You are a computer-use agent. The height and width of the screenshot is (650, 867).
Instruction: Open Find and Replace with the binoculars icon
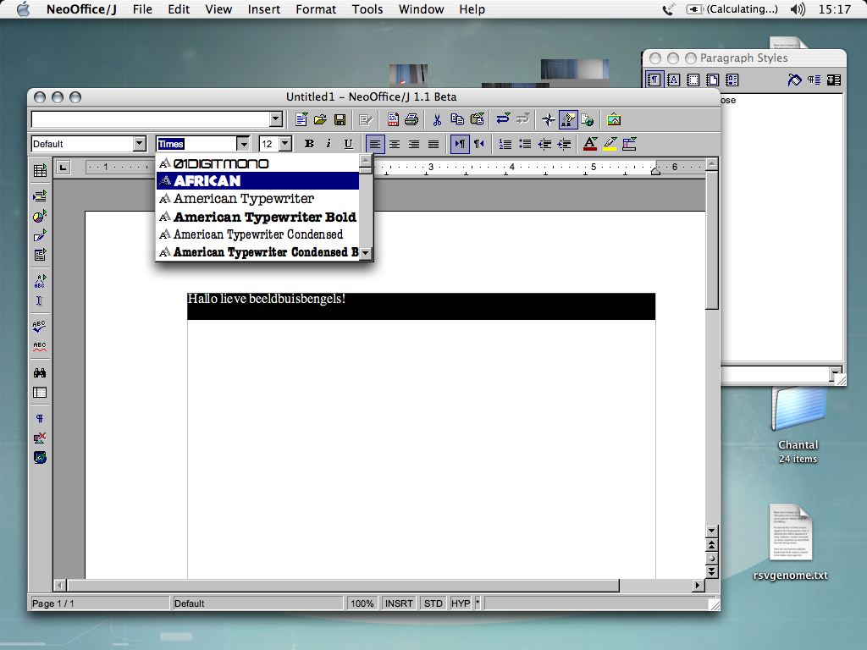pos(40,372)
